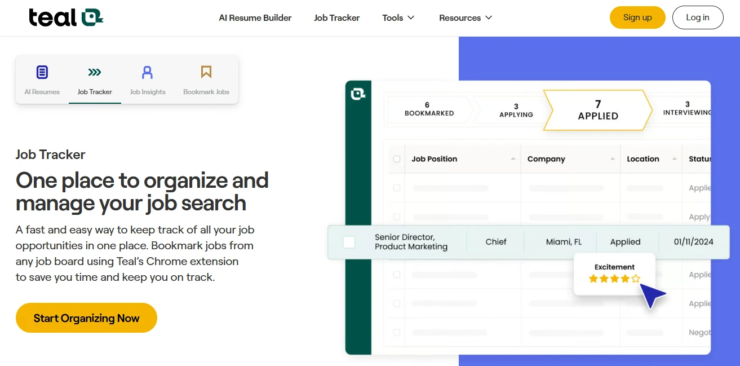
Task: Click the empty fifth Excitement star
Action: click(636, 279)
